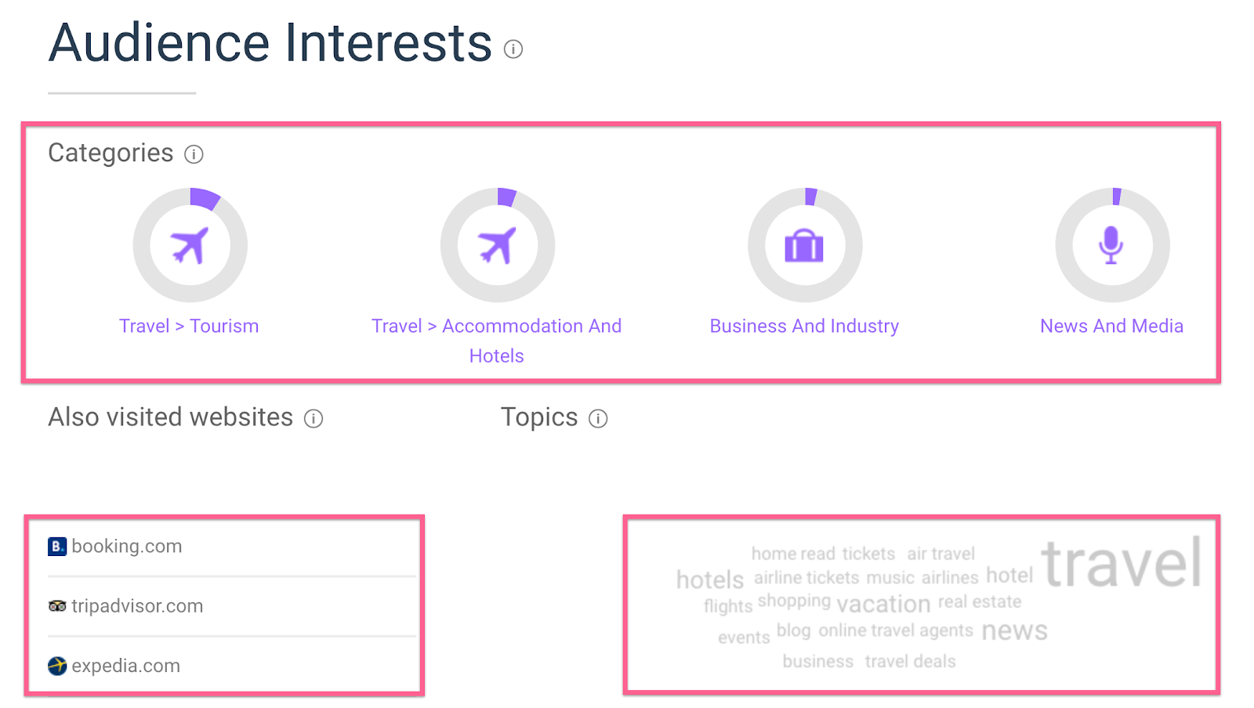Open the News And Media category link
1254x708 pixels.
click(1111, 327)
